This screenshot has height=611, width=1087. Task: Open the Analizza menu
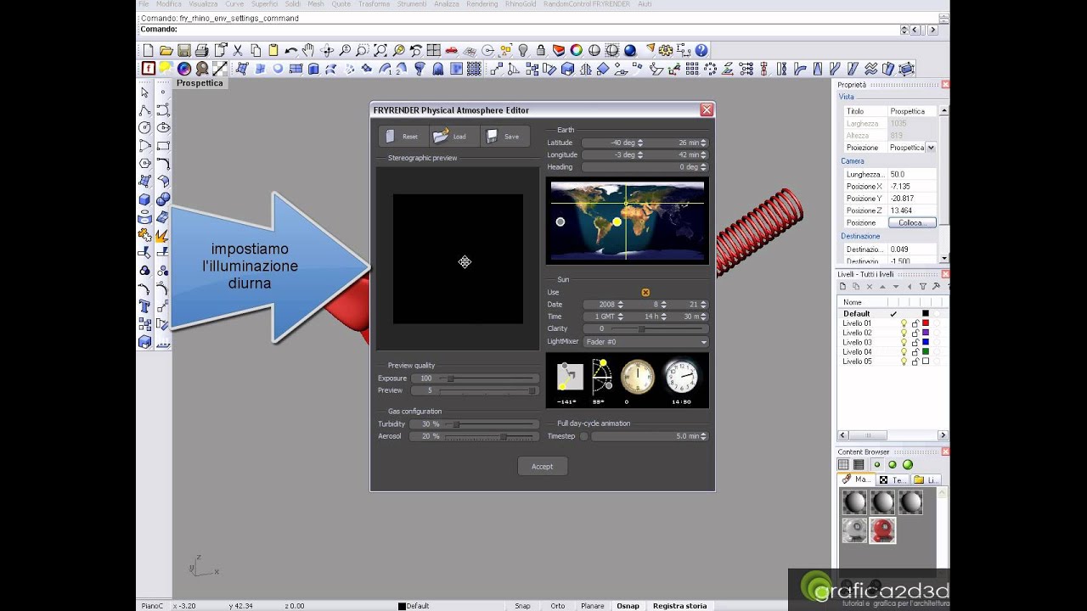point(446,4)
